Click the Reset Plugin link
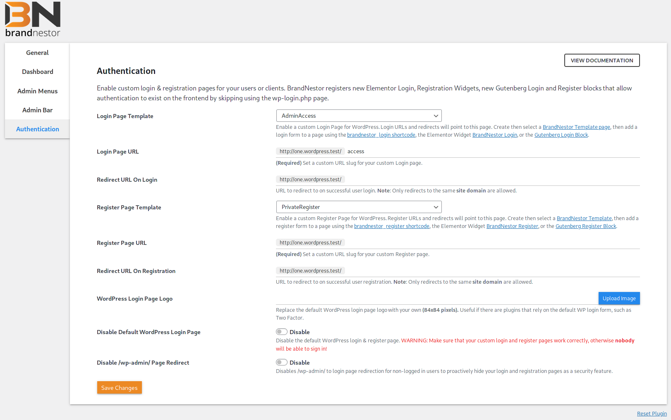This screenshot has height=420, width=671. pyautogui.click(x=652, y=413)
